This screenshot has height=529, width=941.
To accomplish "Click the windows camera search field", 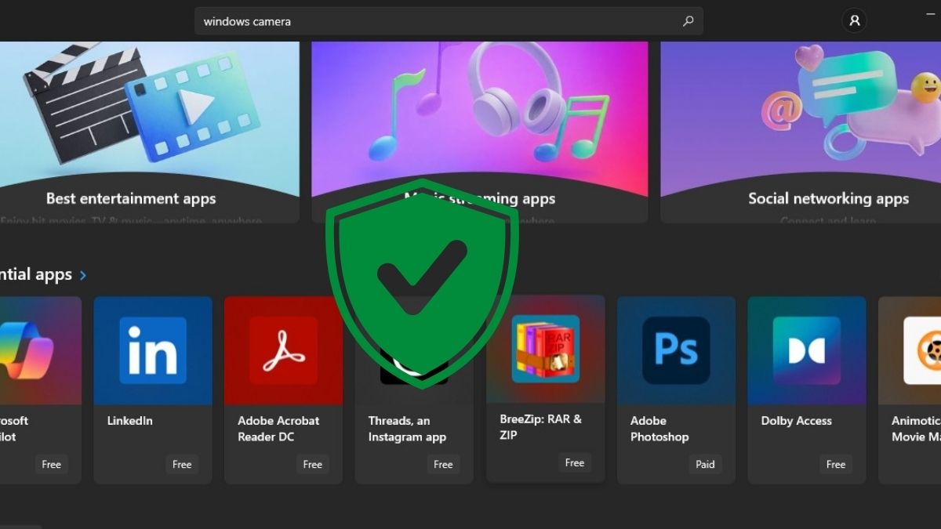I will click(392, 20).
